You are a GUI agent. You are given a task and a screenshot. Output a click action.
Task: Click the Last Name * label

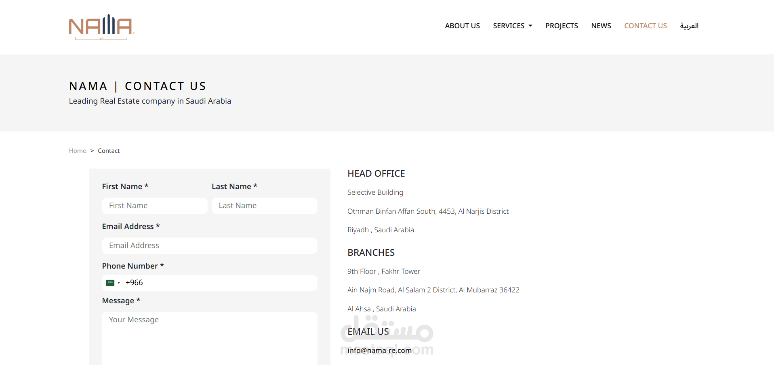click(x=234, y=186)
